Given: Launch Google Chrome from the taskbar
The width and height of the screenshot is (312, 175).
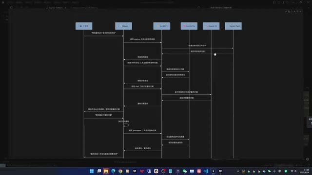Looking at the screenshot, I should (x=120, y=171).
